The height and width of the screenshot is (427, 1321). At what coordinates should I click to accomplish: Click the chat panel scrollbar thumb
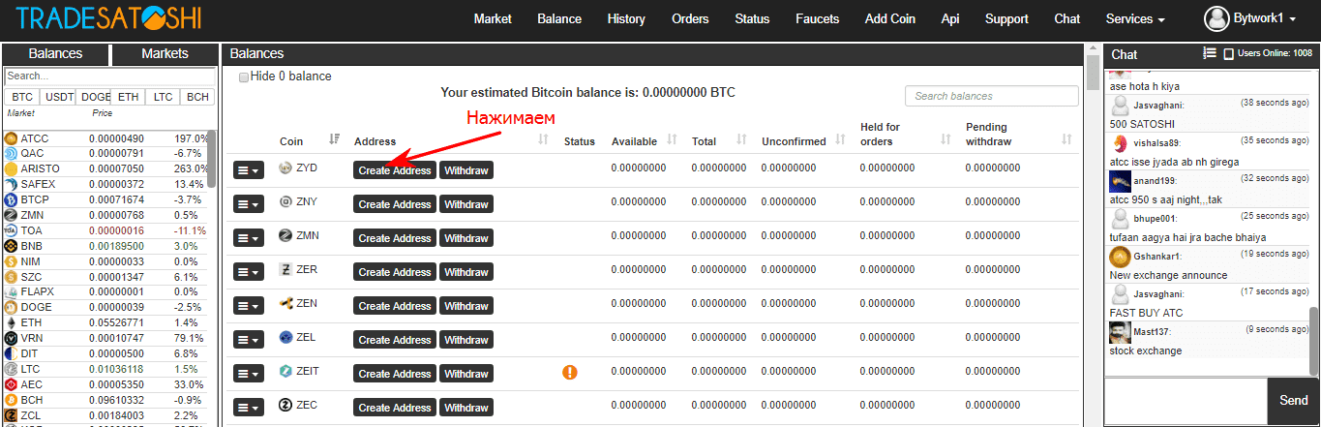[1313, 339]
